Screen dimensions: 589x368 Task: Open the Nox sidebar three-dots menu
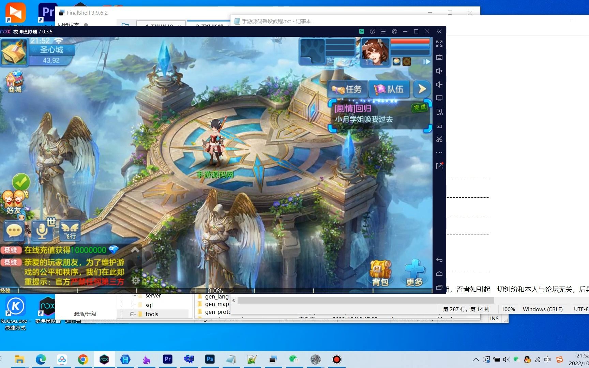[x=439, y=153]
